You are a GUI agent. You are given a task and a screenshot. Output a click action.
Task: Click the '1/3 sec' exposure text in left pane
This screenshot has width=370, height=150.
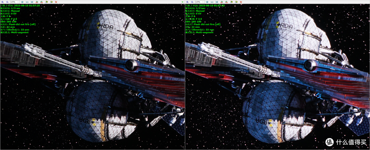[16, 8]
